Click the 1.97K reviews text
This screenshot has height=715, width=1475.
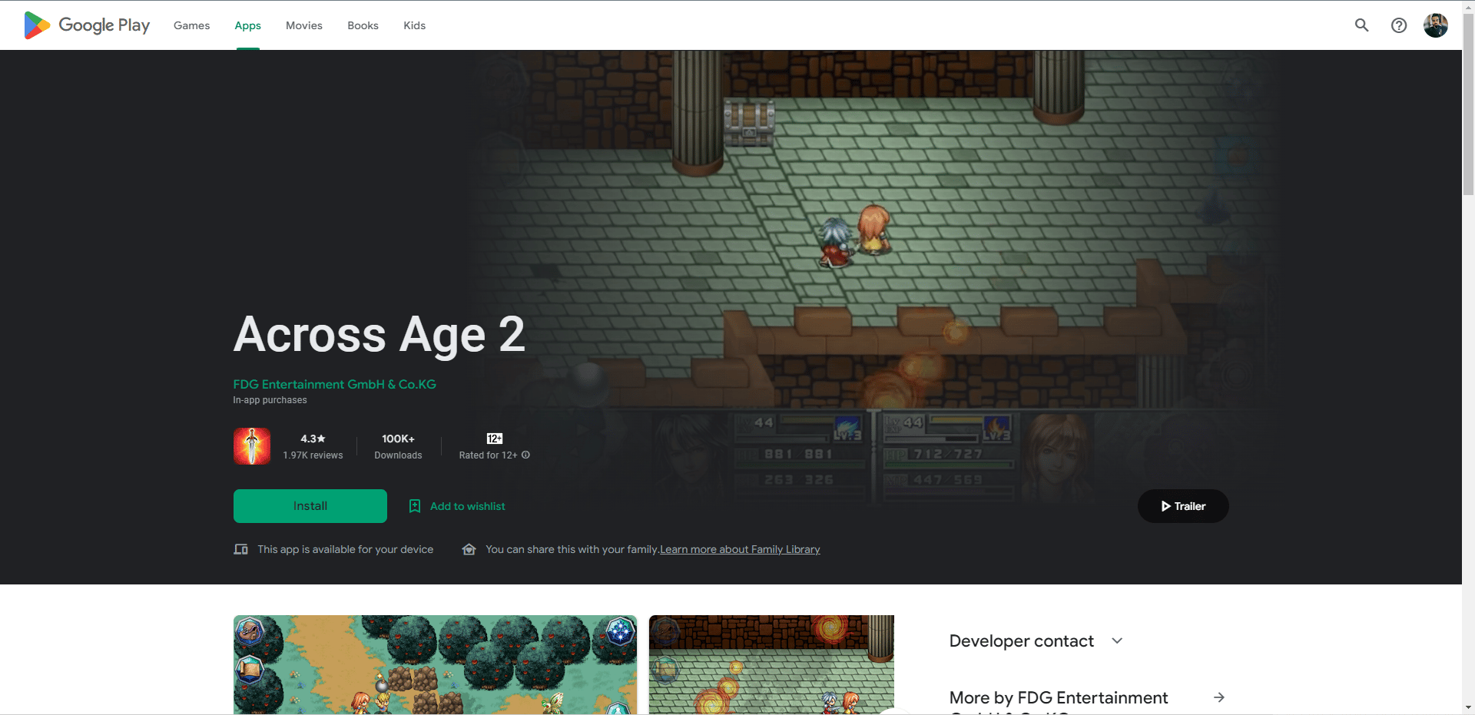313,455
